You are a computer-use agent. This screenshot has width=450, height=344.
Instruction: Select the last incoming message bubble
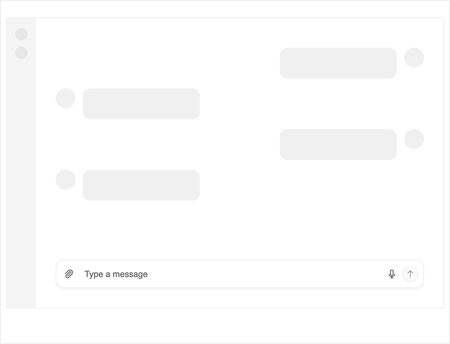point(141,185)
